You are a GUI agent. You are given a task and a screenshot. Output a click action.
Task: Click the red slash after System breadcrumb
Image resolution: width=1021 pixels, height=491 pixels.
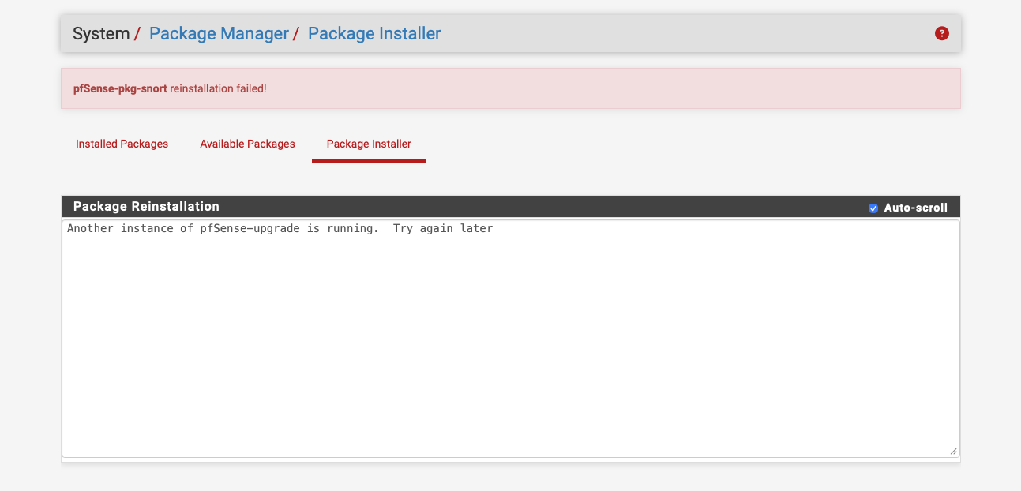pyautogui.click(x=137, y=34)
